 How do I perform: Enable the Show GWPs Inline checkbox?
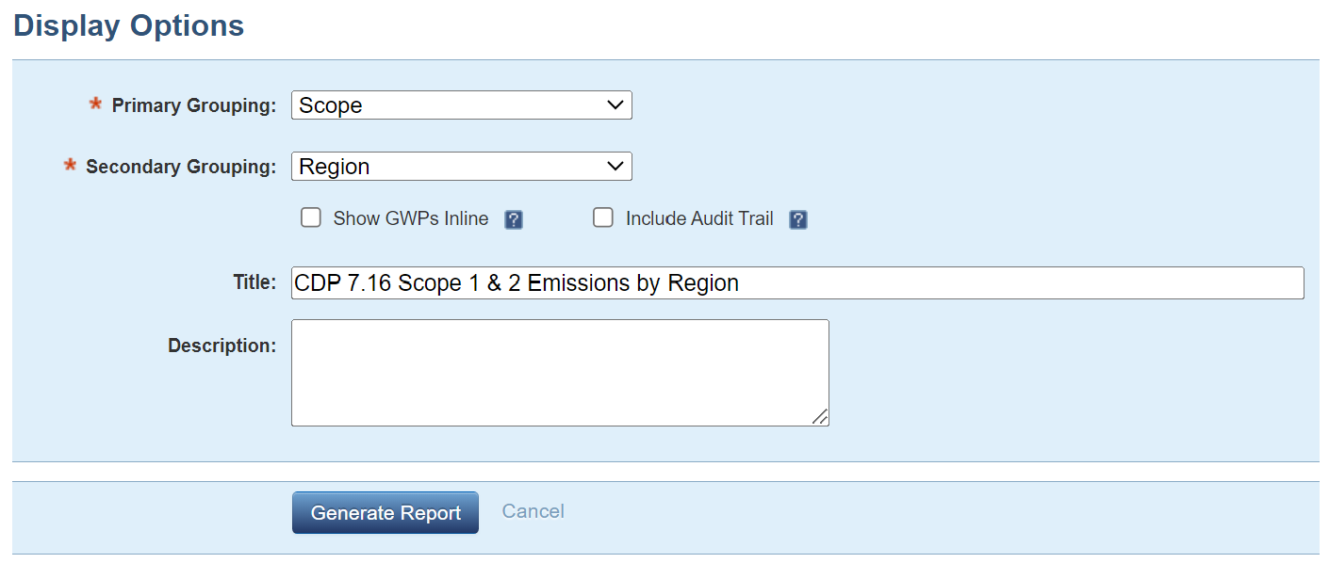tap(311, 218)
